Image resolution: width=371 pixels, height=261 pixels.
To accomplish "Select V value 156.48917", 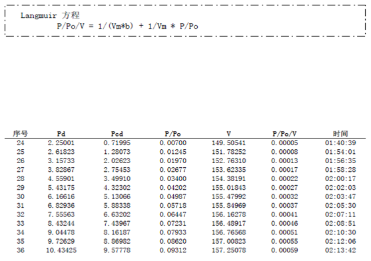I will 228,224.
